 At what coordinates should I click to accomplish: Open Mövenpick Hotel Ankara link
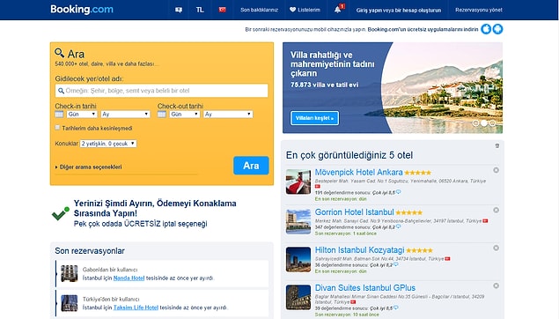[x=358, y=173]
